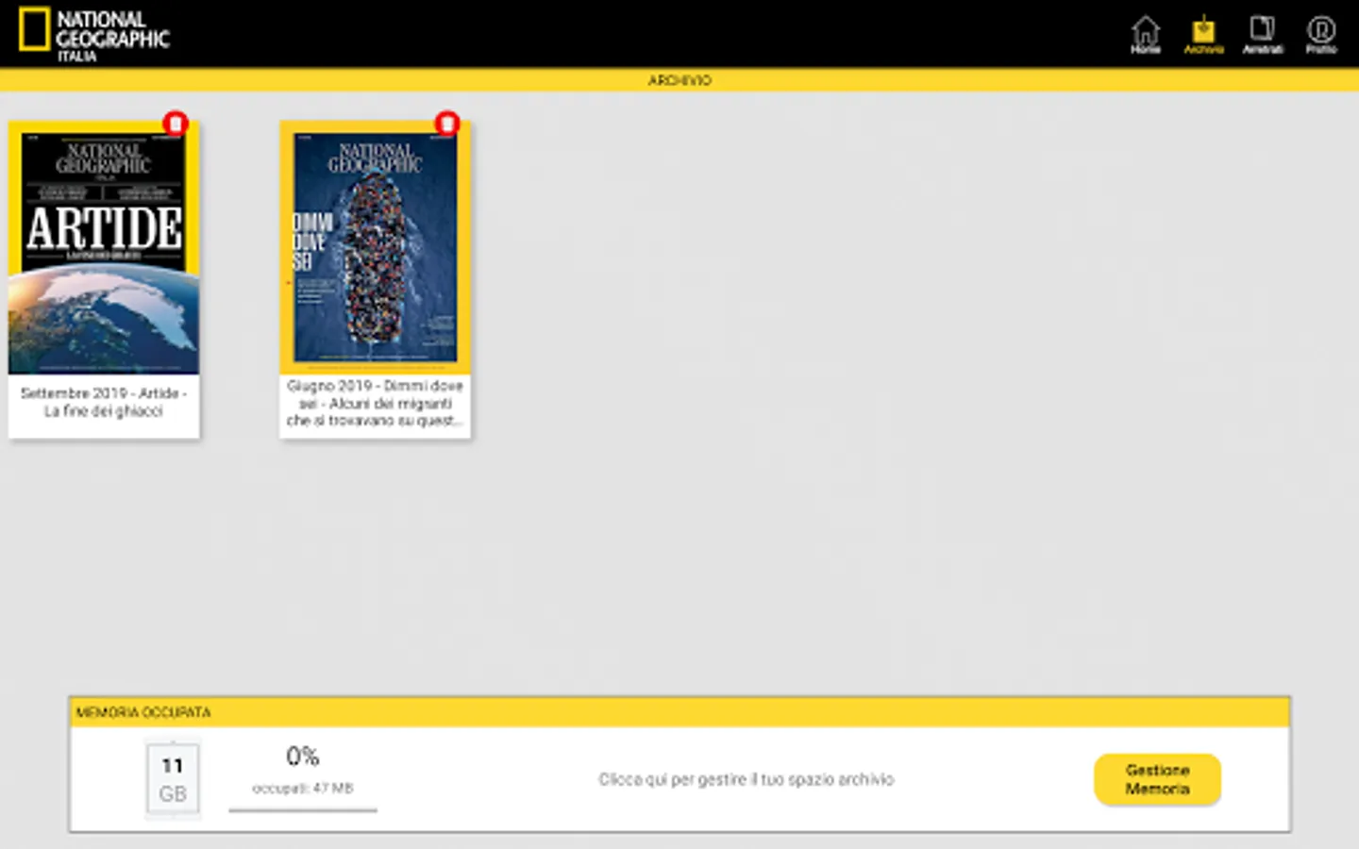The width and height of the screenshot is (1359, 849).
Task: Click 'Clicca qui per gestire il tuo spazio archivio'
Action: pyautogui.click(x=746, y=779)
